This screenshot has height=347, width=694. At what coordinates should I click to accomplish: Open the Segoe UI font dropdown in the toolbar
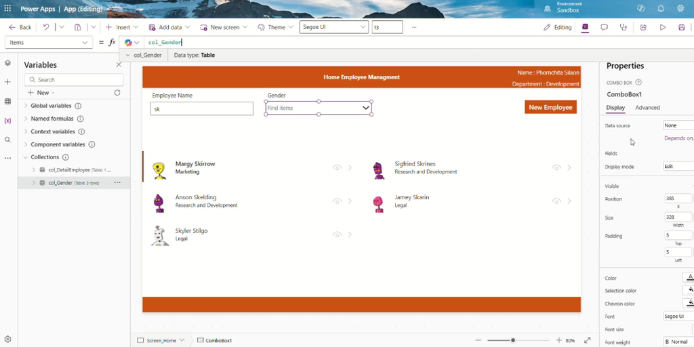334,27
